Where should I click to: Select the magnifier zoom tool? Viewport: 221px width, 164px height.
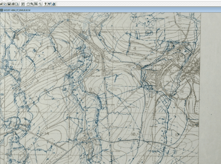click(32, 4)
